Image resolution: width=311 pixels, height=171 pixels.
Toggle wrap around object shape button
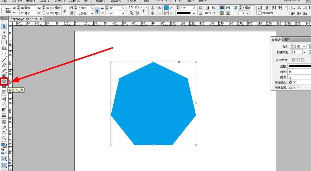pyautogui.click(x=221, y=13)
